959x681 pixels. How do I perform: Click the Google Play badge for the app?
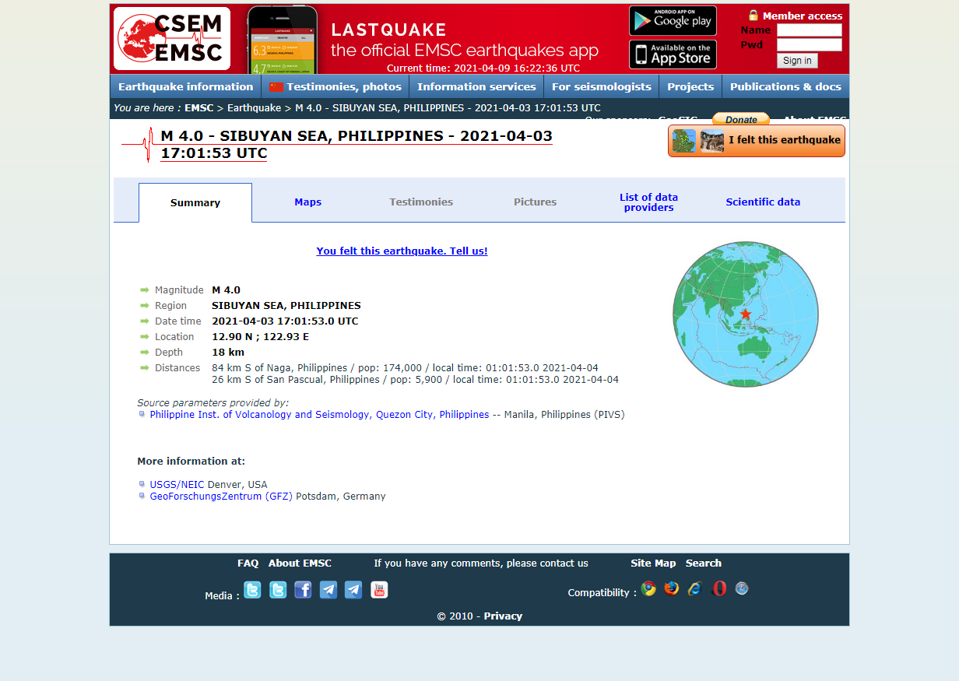pos(673,20)
